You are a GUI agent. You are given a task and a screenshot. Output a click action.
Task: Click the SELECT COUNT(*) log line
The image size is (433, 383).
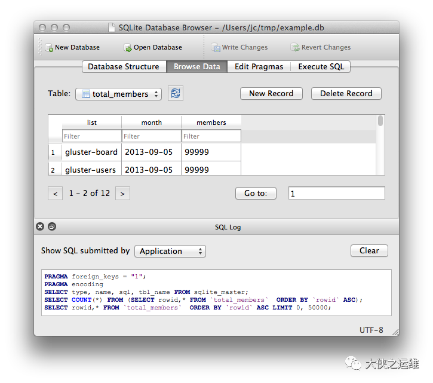(203, 299)
